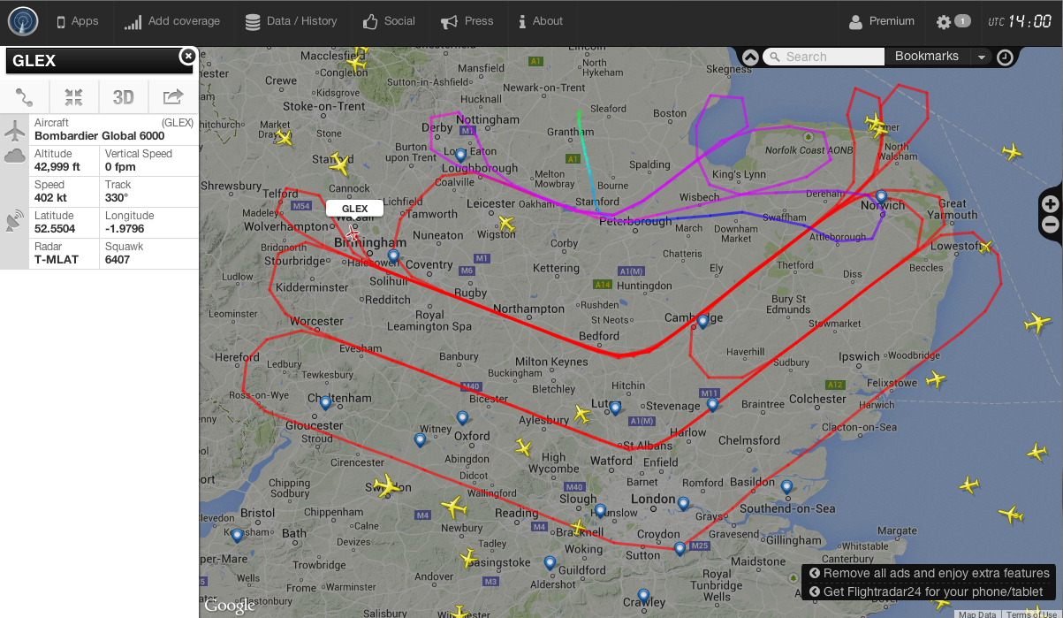Click Get Flightradar24 for your phone/tablet
1063x618 pixels.
click(929, 592)
